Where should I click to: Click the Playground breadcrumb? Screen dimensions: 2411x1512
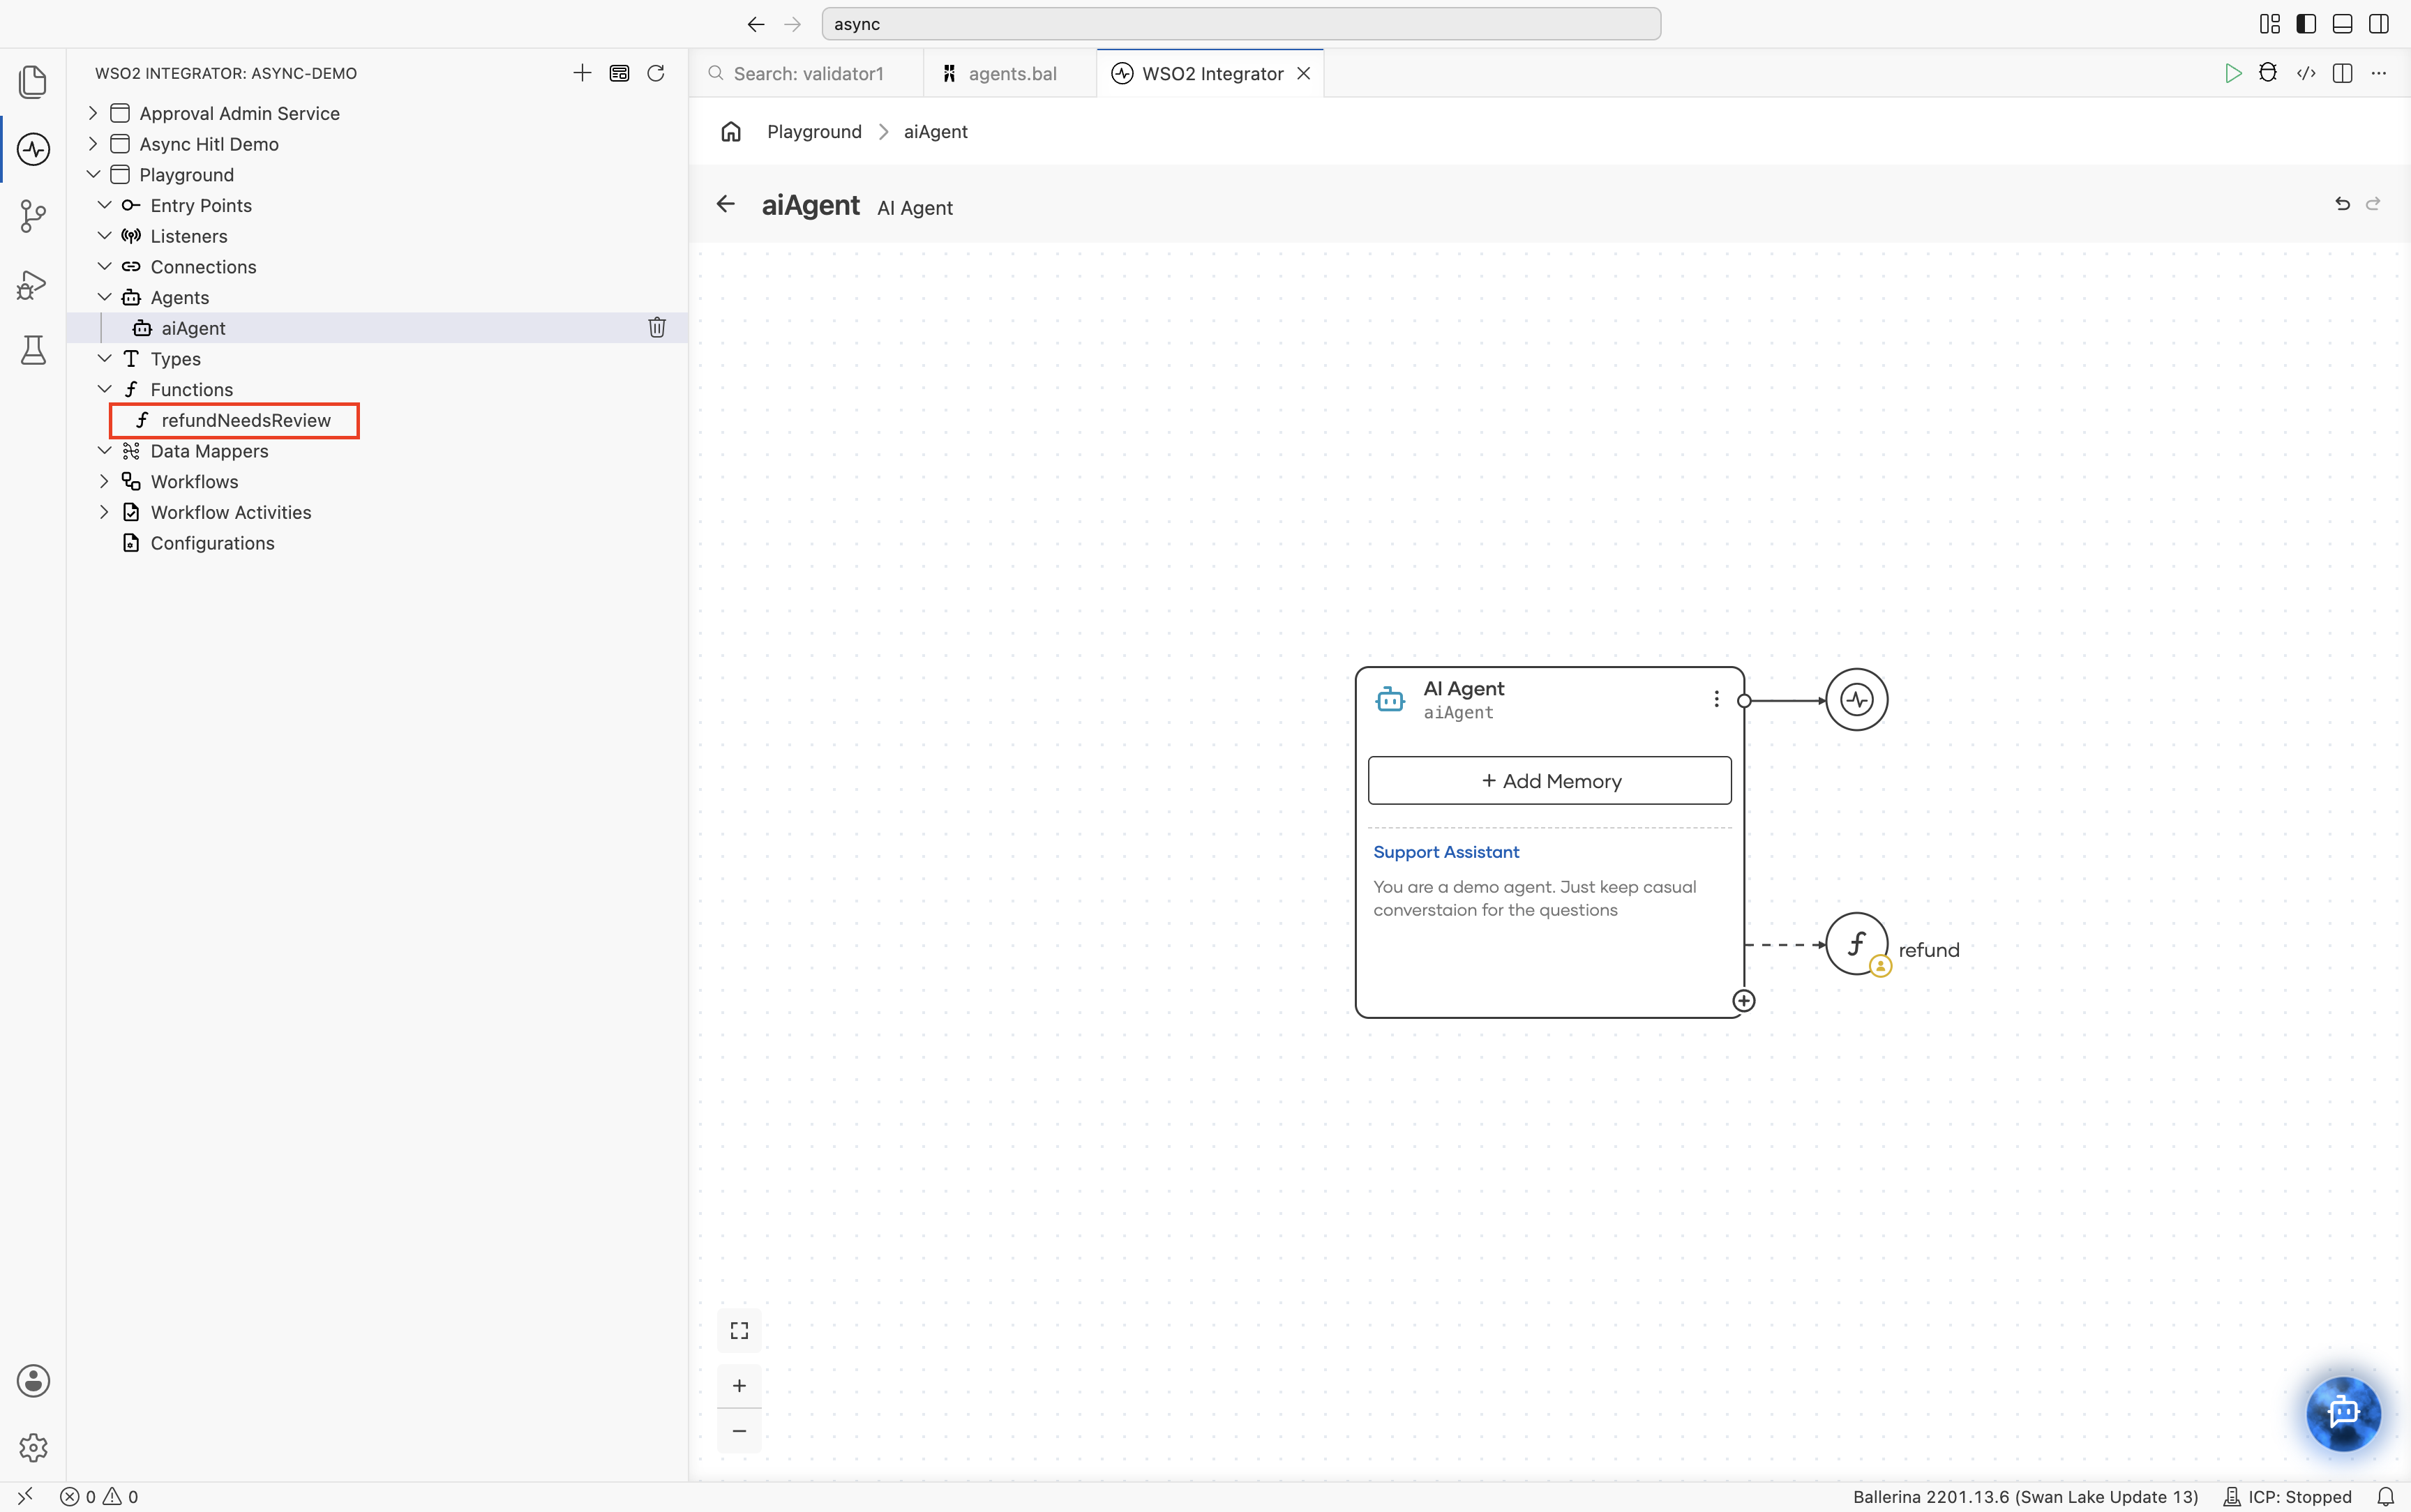(814, 131)
